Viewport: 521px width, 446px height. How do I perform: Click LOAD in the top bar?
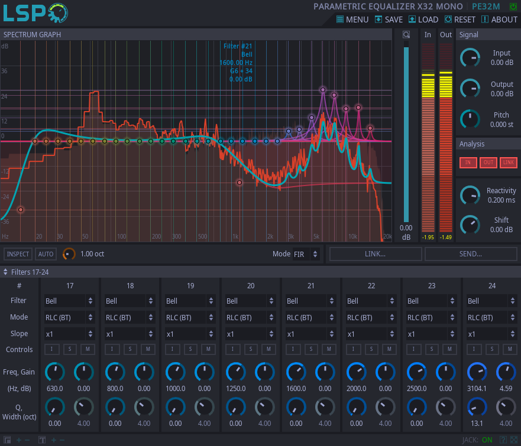[x=423, y=19]
